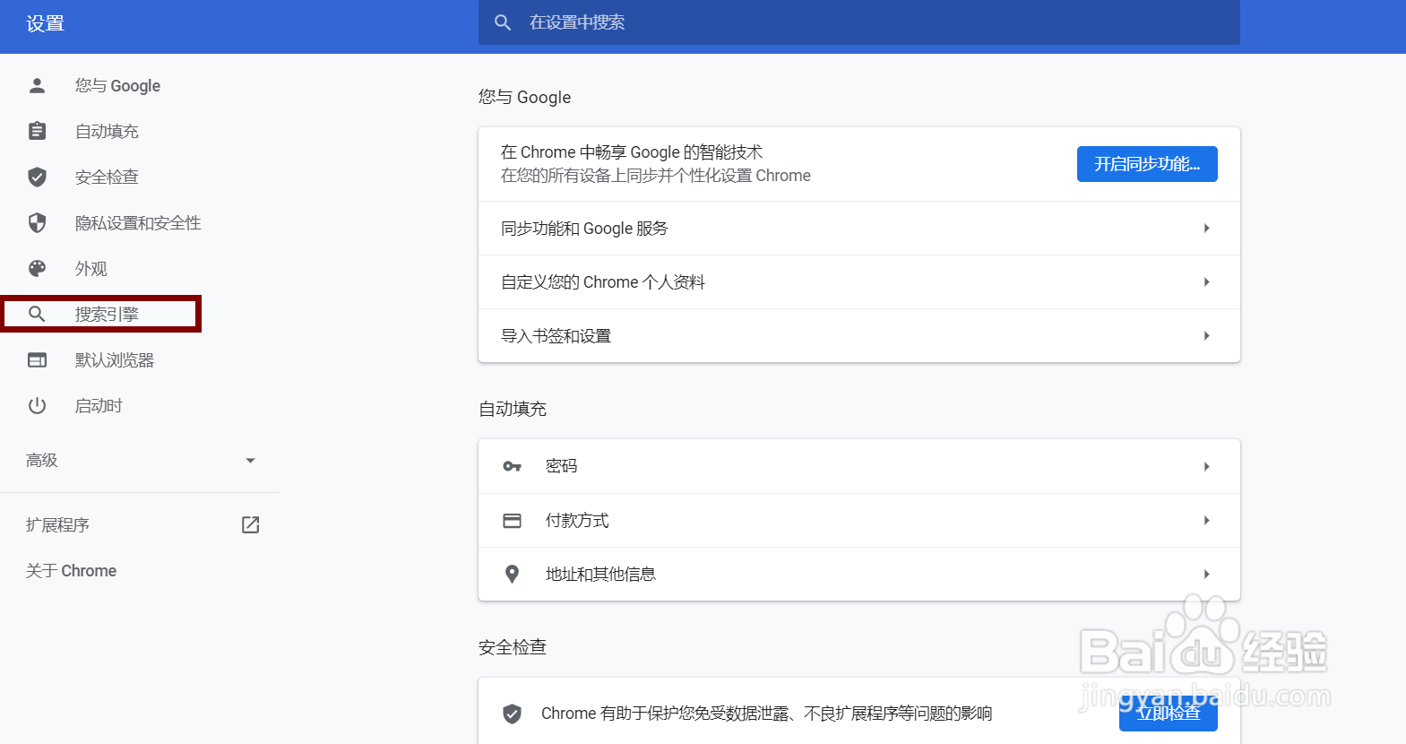Open 关于 Chrome in the sidebar
Viewport: 1406px width, 744px height.
[71, 570]
